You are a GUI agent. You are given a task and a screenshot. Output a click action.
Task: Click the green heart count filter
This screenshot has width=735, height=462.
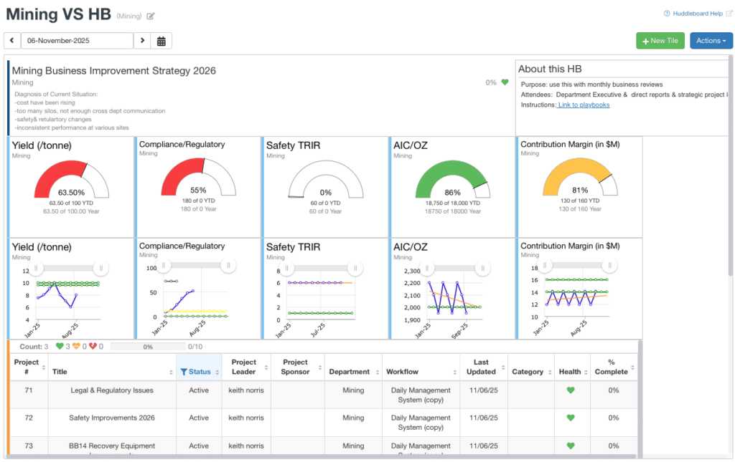click(x=60, y=347)
